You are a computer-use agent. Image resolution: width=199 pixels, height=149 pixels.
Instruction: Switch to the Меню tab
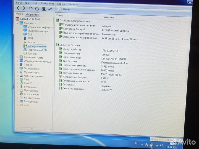coord(19,14)
